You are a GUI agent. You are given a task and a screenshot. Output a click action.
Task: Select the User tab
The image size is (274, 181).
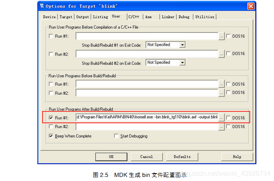pyautogui.click(x=118, y=16)
